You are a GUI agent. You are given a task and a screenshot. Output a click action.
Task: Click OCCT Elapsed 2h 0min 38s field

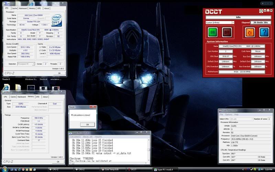point(261,23)
